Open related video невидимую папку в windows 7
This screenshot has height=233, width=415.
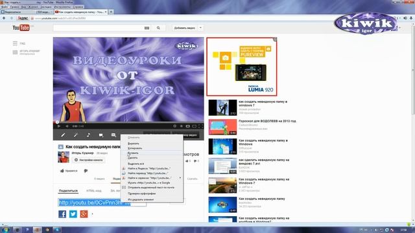tap(263, 104)
